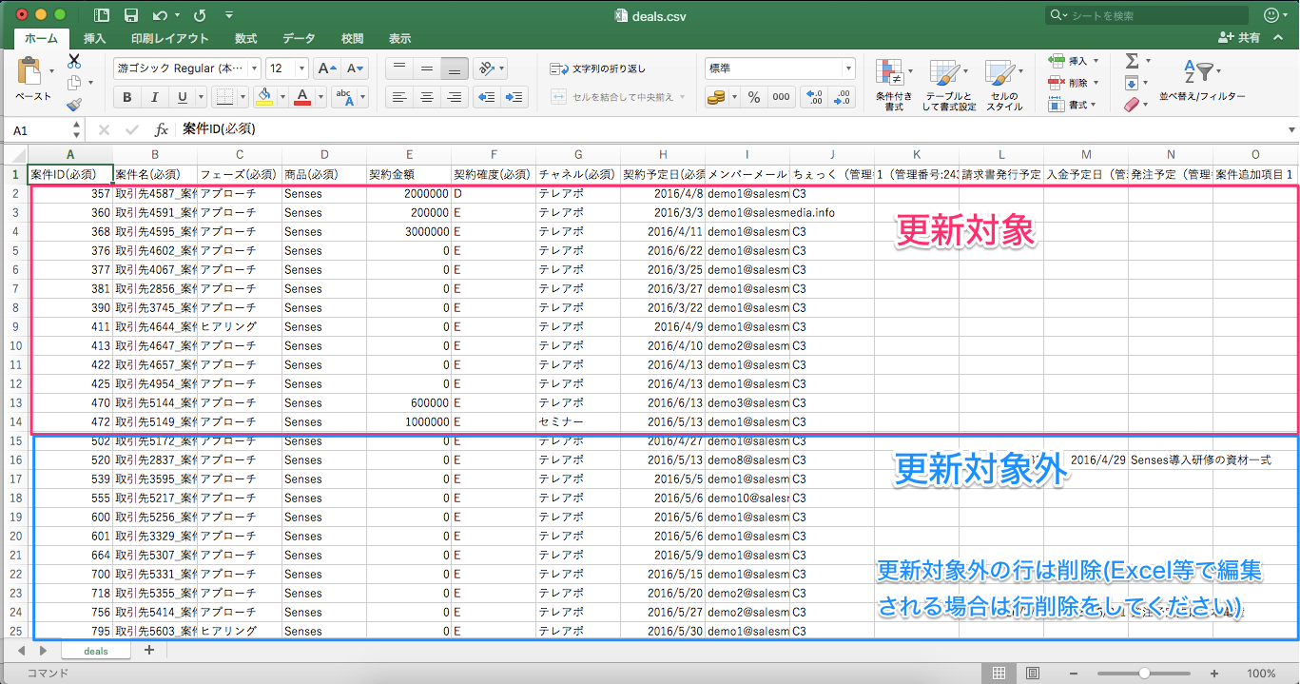Click the Redo icon in title bar

[199, 15]
